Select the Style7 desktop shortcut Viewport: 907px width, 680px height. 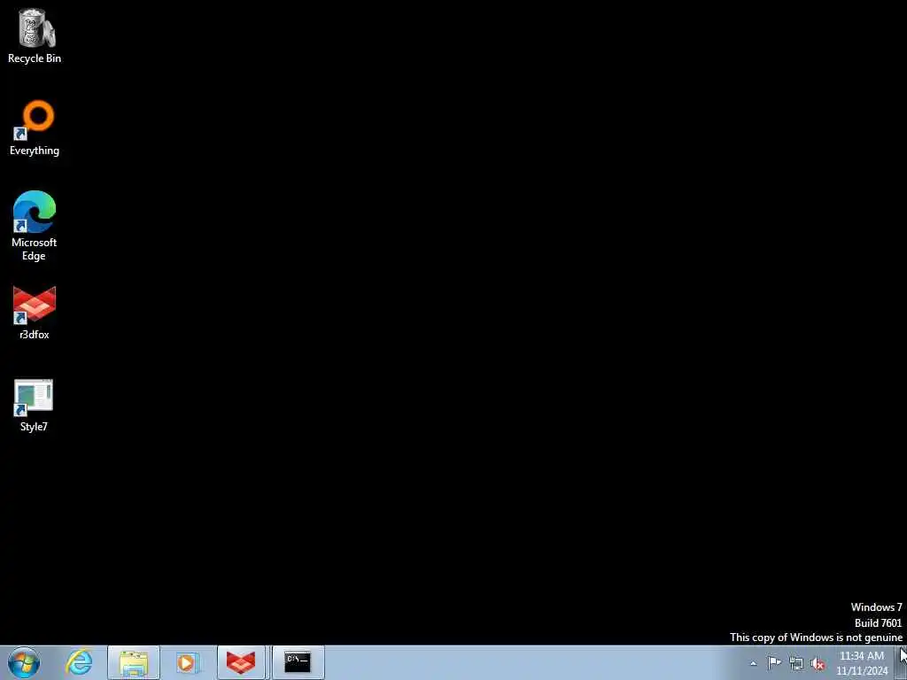[35, 405]
